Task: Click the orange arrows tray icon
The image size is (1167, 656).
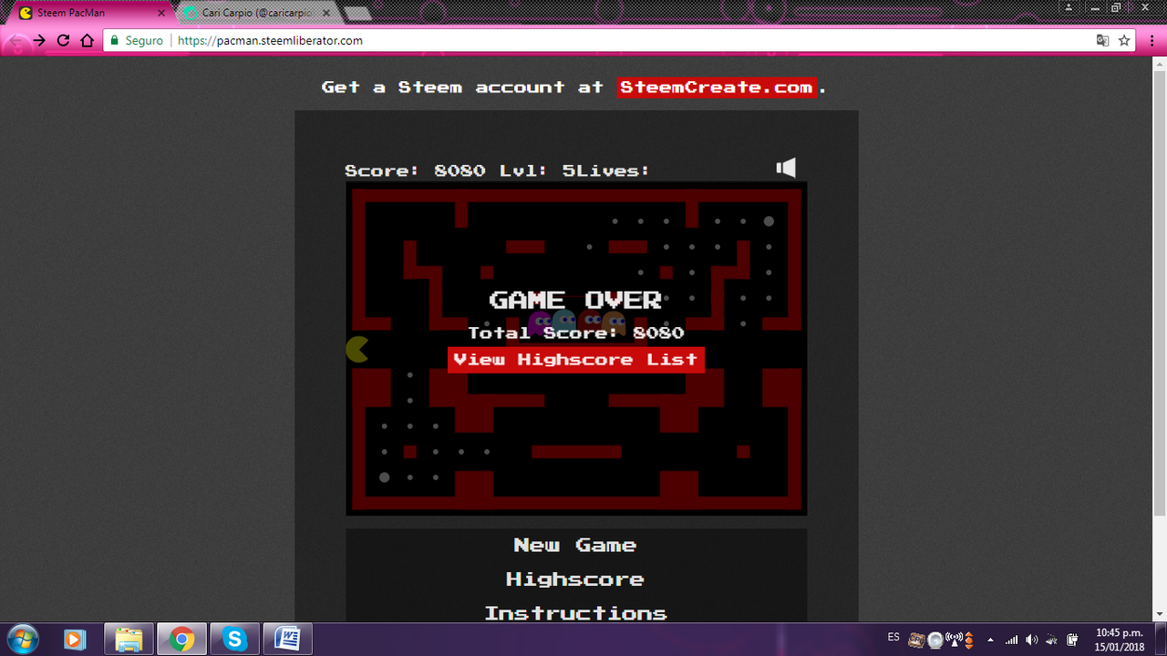Action: pyautogui.click(x=969, y=640)
